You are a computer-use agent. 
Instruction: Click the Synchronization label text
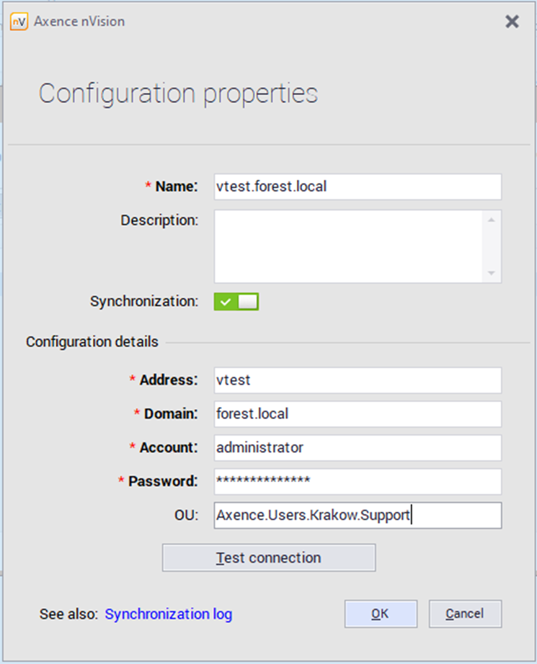tap(143, 302)
